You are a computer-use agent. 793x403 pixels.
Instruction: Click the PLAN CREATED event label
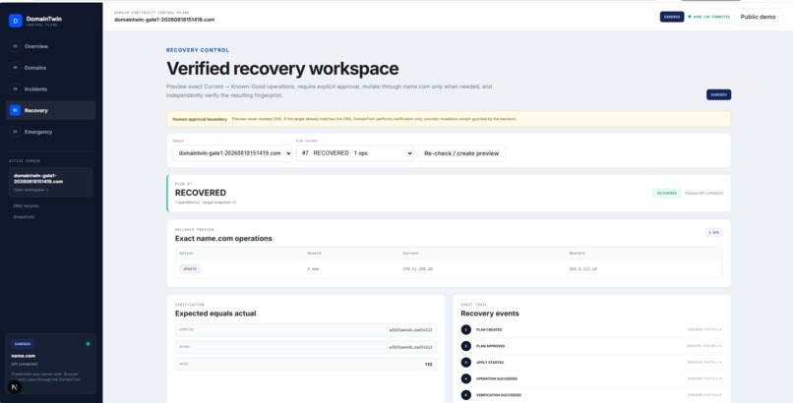point(489,330)
